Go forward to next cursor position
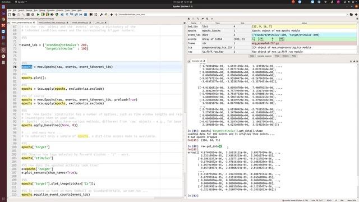359x202 pixels. 116,15
